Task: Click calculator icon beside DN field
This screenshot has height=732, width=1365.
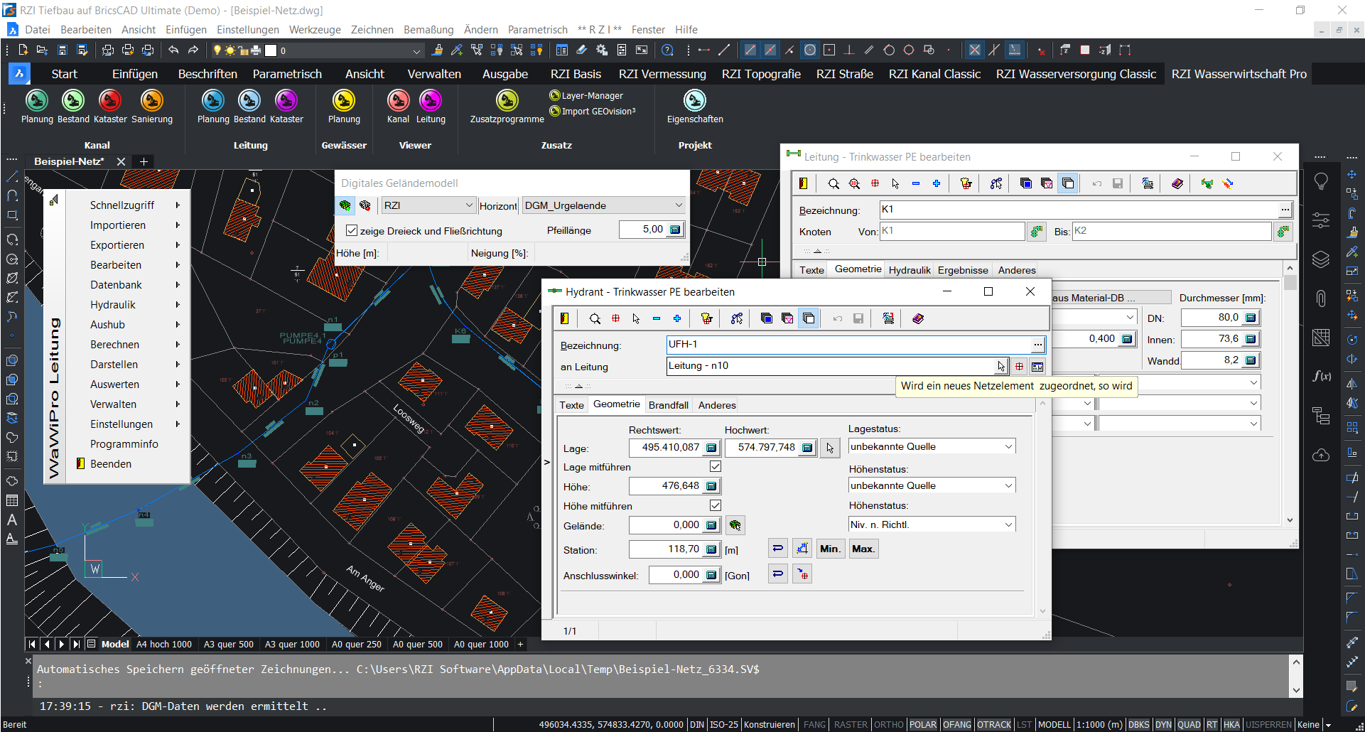Action: click(x=1251, y=318)
